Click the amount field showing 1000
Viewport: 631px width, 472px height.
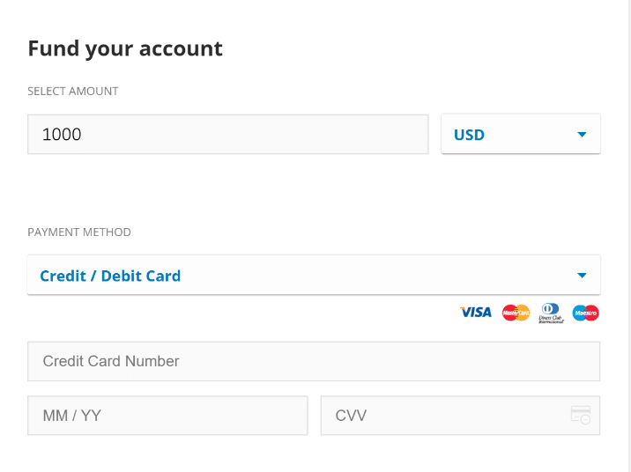227,134
